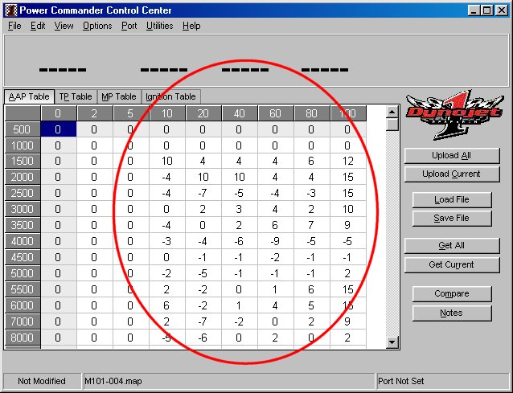Switch to the TP Table tab
Screen dimensions: 513x393
point(76,96)
